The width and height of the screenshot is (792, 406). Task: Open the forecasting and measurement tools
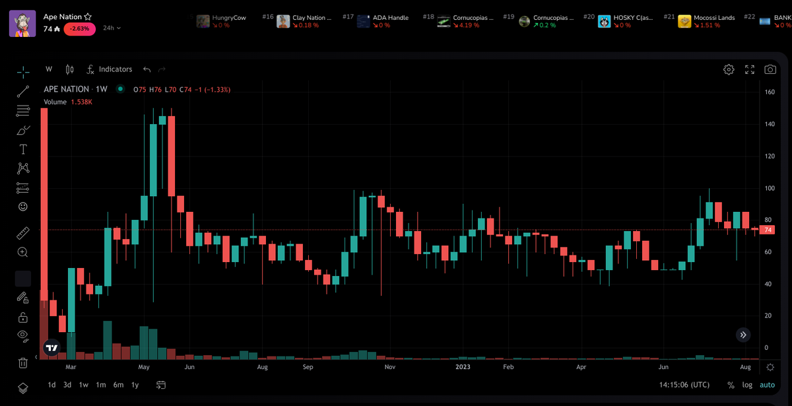[23, 187]
